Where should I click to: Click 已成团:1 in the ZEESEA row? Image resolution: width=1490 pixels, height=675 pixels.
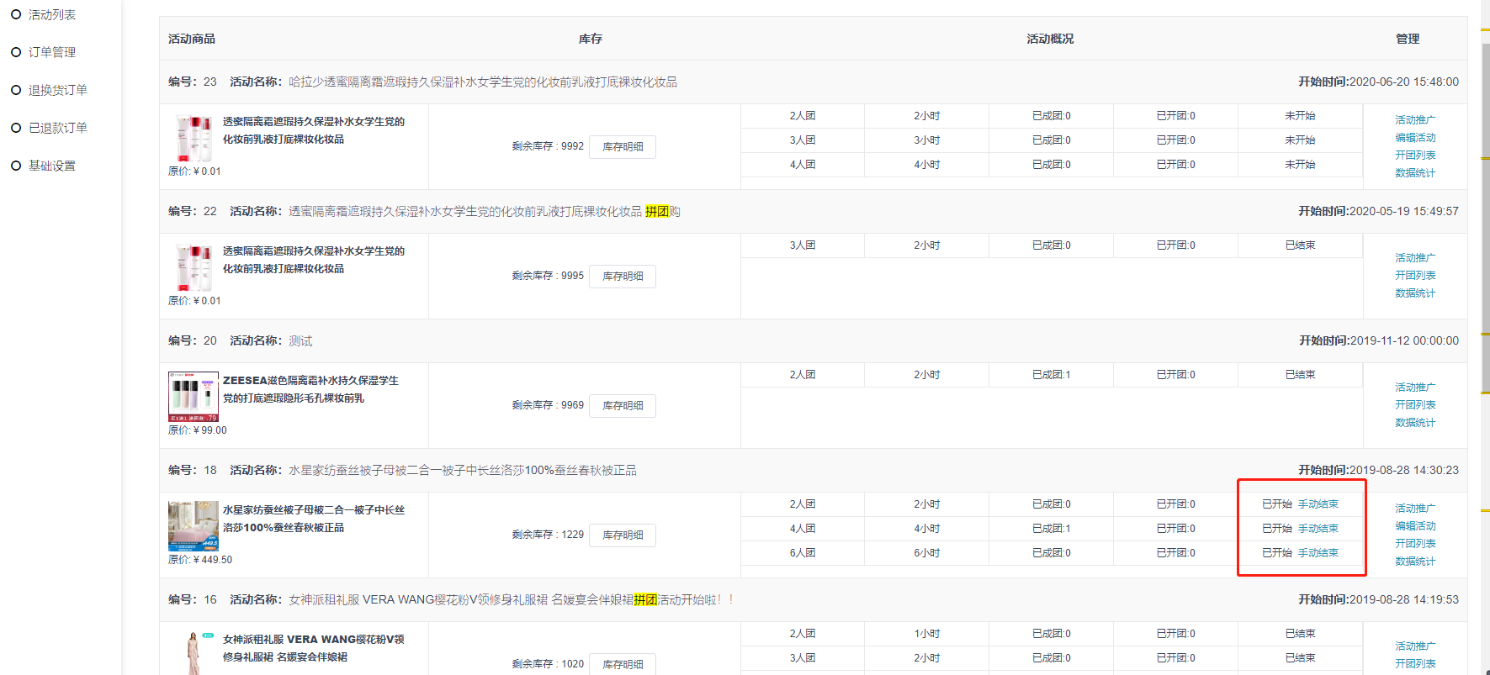pos(1052,374)
